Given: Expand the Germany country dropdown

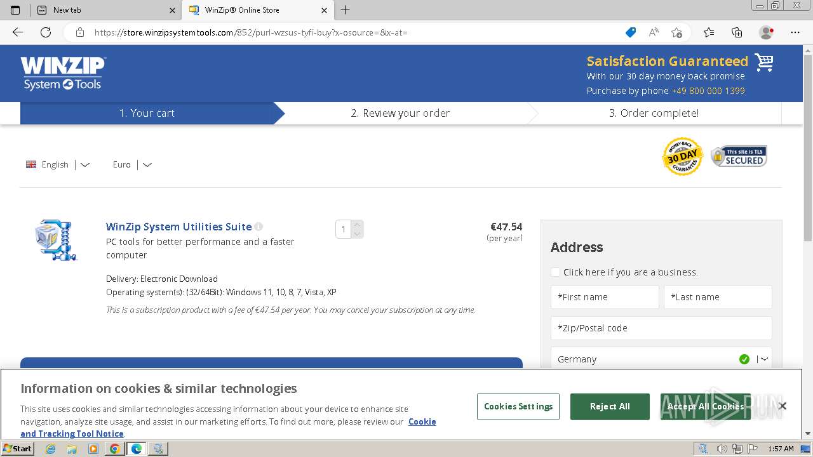Looking at the screenshot, I should pos(764,359).
